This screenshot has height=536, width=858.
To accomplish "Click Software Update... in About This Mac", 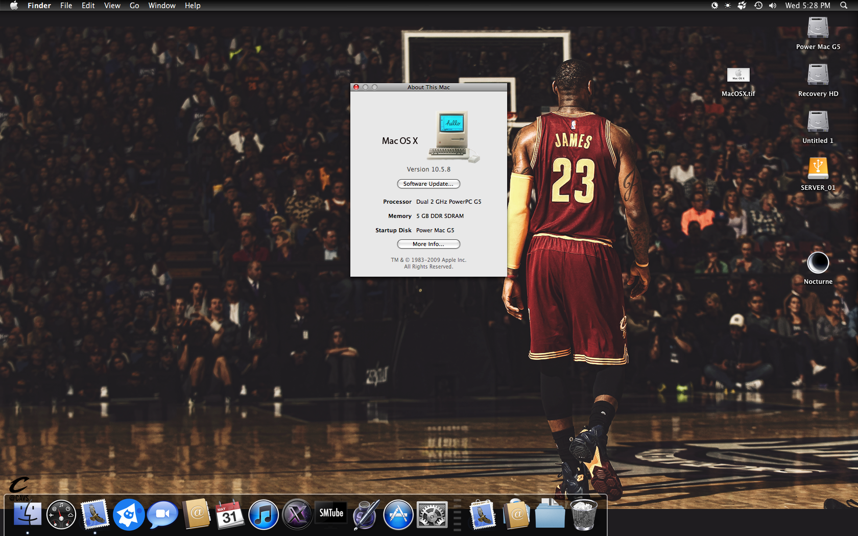I will (x=428, y=184).
